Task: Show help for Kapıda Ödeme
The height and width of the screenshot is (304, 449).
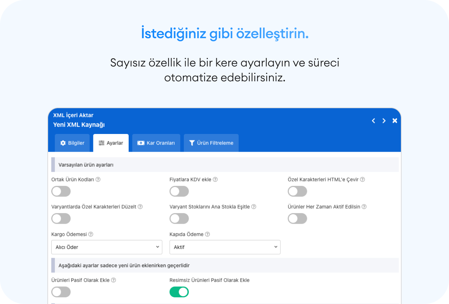Action: tap(208, 234)
